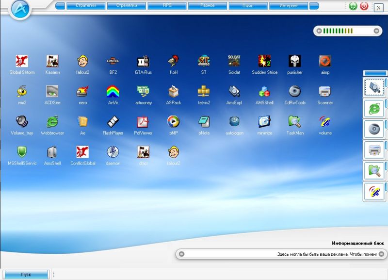Open the pNote notepad icon
388x280 pixels.
click(204, 122)
